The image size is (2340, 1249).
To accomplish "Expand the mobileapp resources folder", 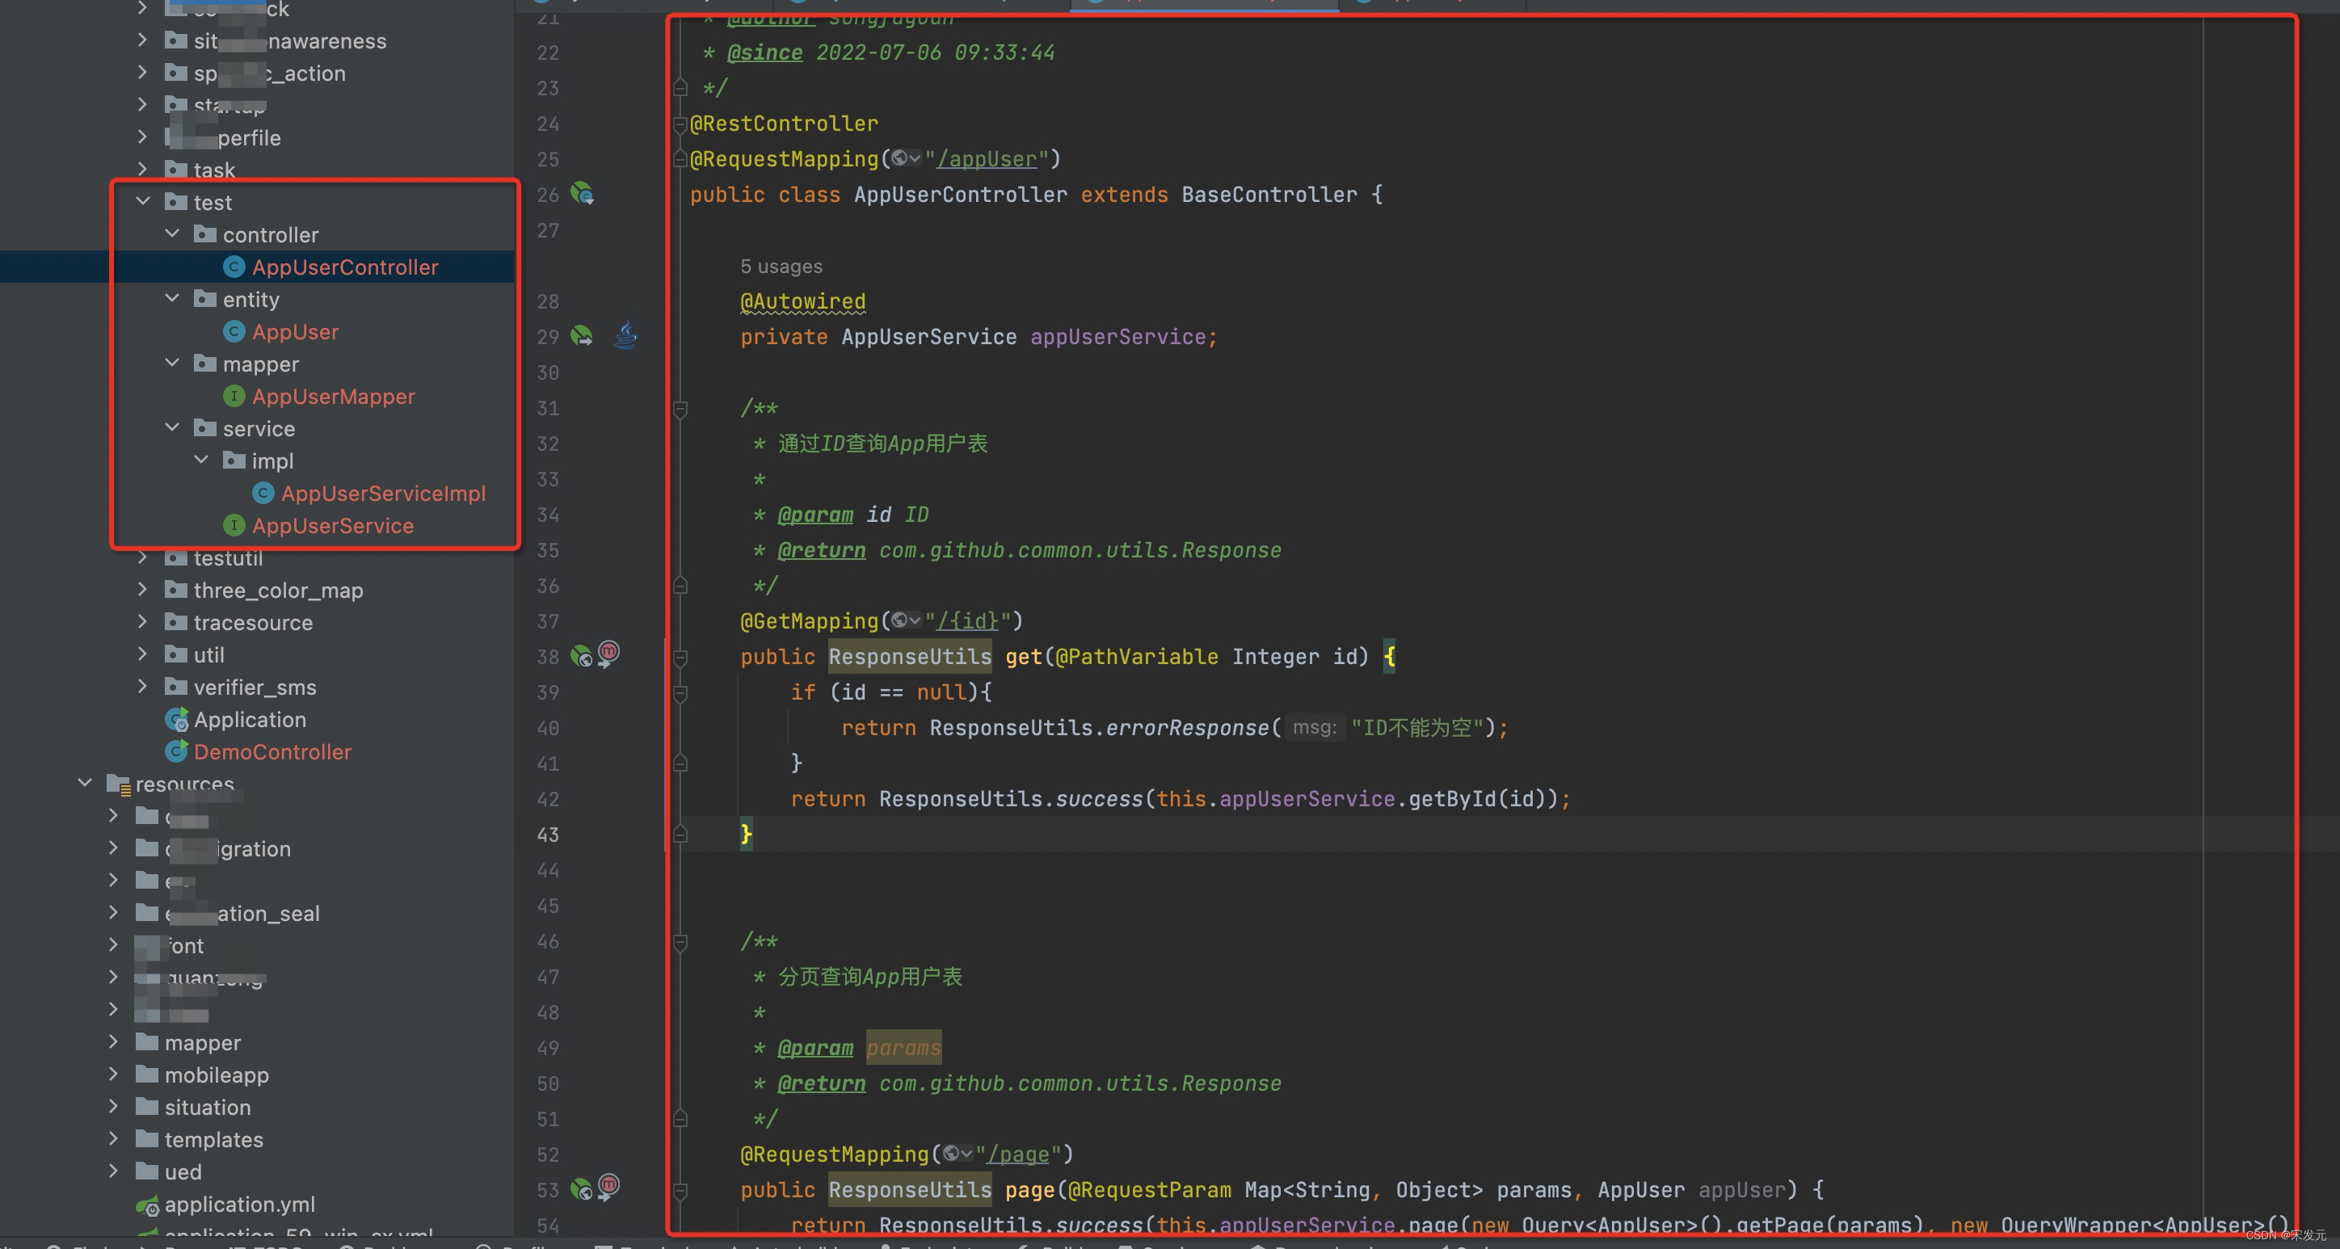I will tap(114, 1074).
